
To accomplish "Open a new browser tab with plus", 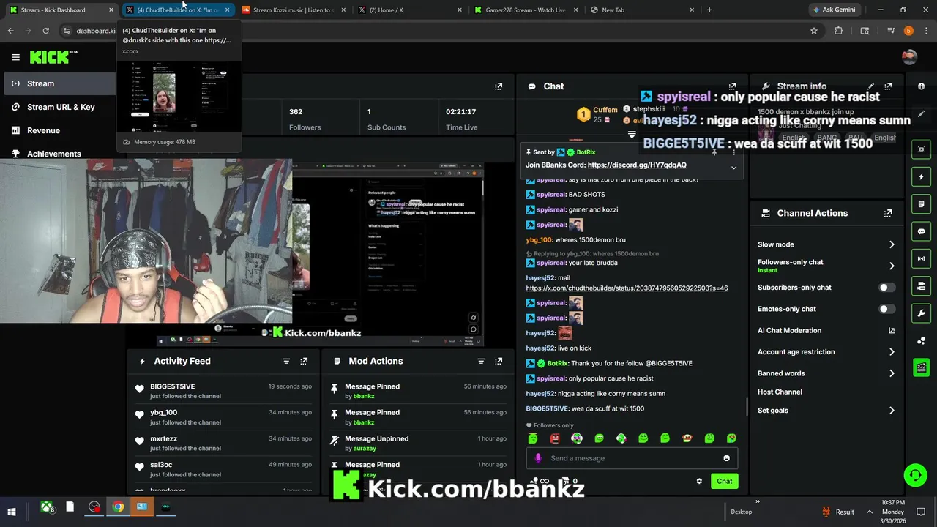I will 709,10.
